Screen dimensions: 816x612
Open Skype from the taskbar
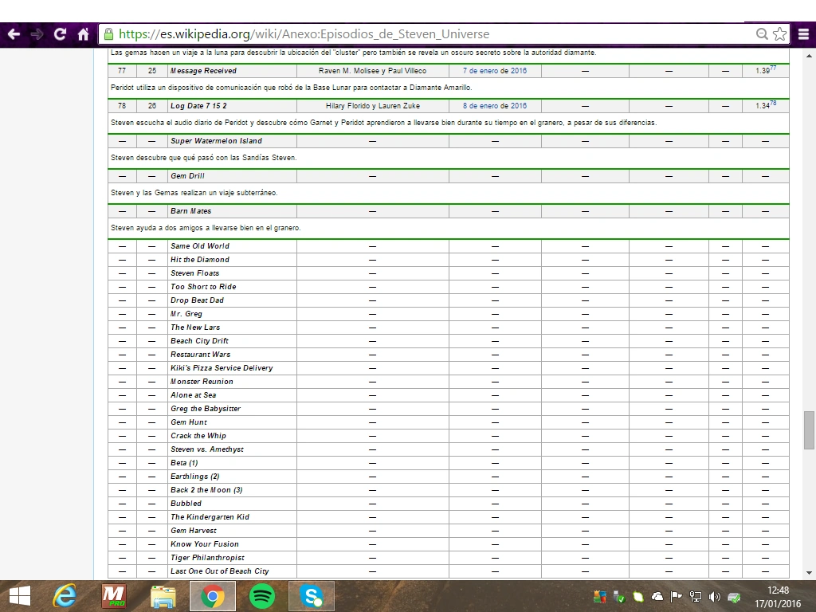click(x=312, y=596)
